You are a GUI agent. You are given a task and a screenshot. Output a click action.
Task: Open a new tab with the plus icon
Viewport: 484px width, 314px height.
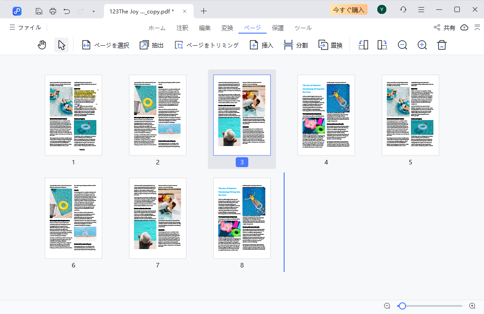(203, 11)
